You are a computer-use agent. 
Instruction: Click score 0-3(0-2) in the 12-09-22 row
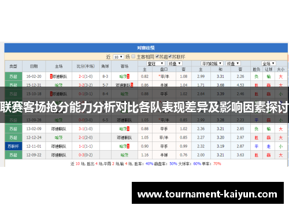(86, 155)
